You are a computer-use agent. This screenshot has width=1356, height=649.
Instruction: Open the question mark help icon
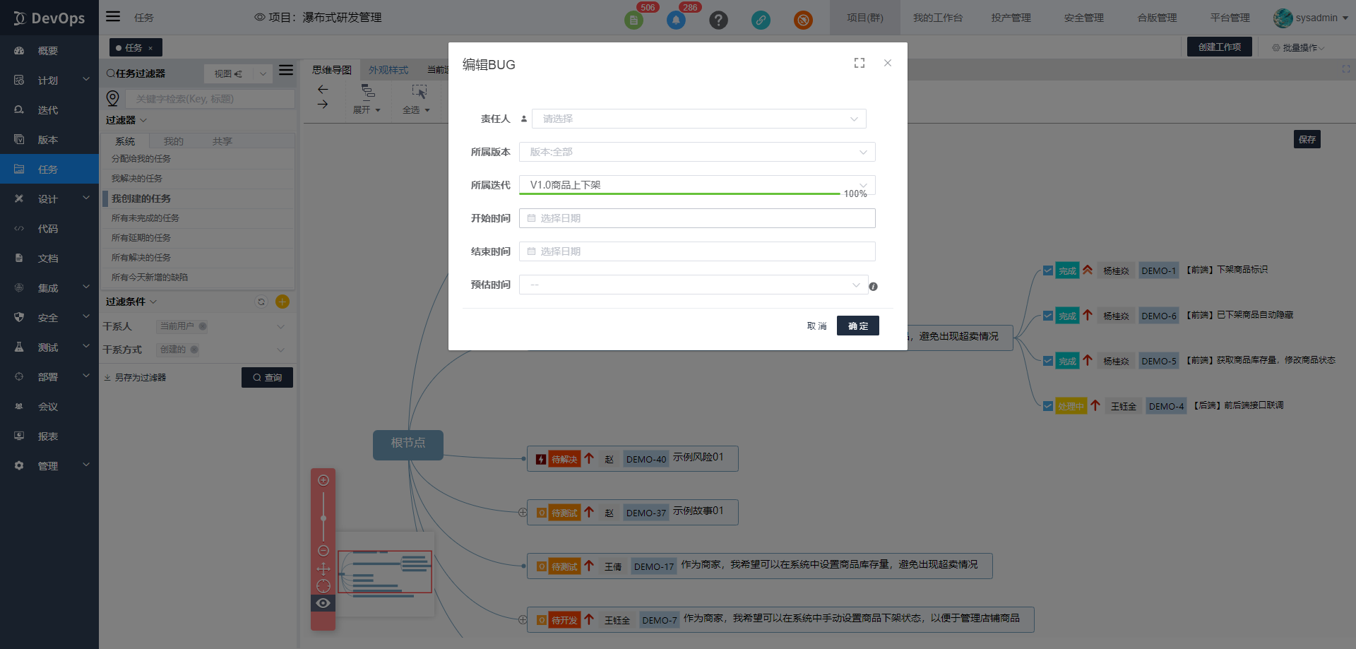click(718, 20)
